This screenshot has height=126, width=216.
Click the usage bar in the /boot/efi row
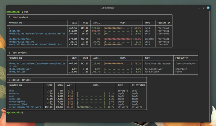(118, 31)
